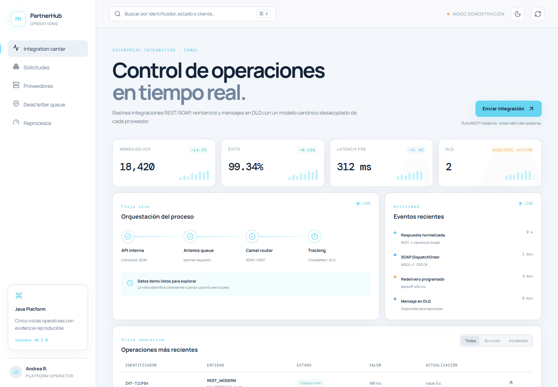
Task: Click the Modo demostración indicator
Action: click(475, 14)
